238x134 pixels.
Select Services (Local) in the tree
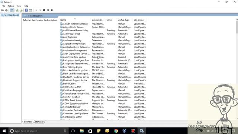[x=12, y=15]
